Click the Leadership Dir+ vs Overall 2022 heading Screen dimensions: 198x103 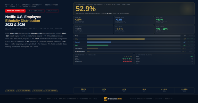(86, 55)
